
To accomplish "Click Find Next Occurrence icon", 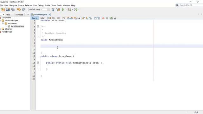I will [x=72, y=18].
